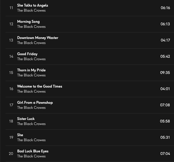Open the Good Friday track
The width and height of the screenshot is (174, 162).
click(27, 54)
